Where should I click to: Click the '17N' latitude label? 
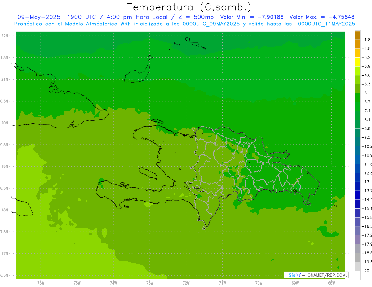[x=5, y=254]
